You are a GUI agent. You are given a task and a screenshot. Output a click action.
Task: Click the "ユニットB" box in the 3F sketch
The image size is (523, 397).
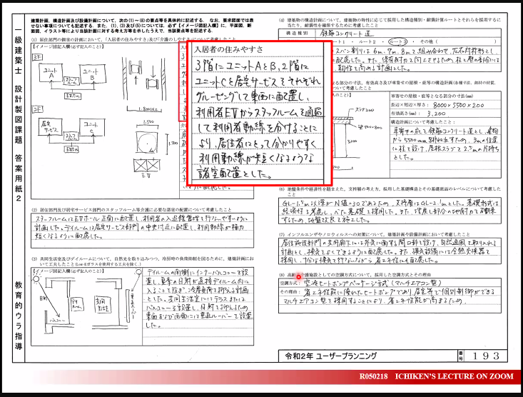pos(93,74)
